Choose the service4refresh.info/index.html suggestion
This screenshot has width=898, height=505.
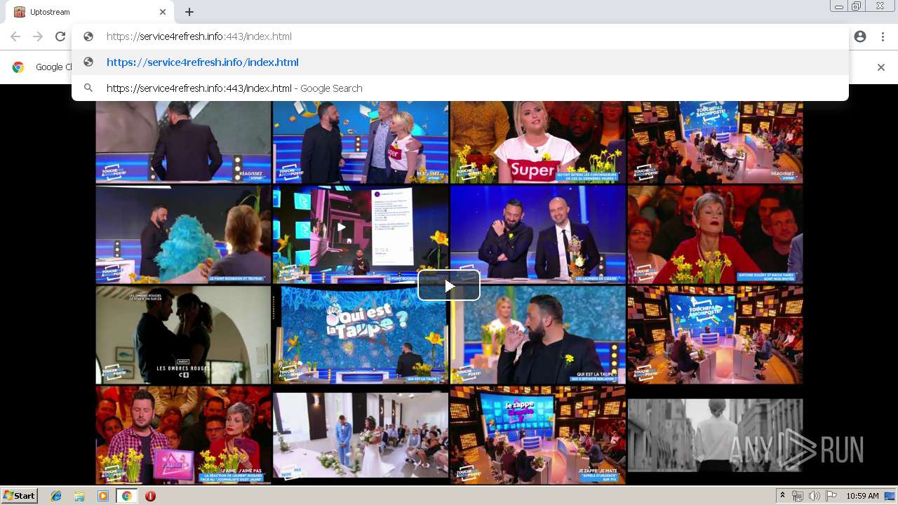pyautogui.click(x=460, y=62)
